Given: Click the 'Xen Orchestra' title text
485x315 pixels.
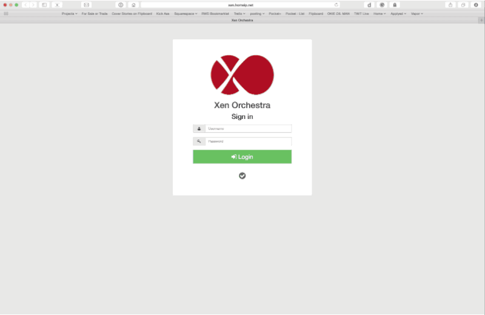Looking at the screenshot, I should coord(242,105).
